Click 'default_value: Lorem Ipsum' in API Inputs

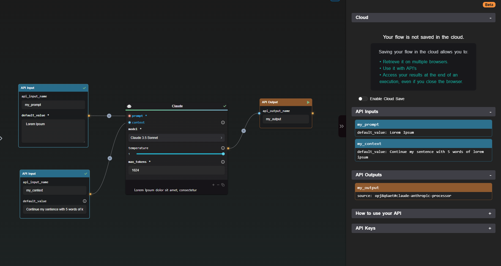click(385, 133)
